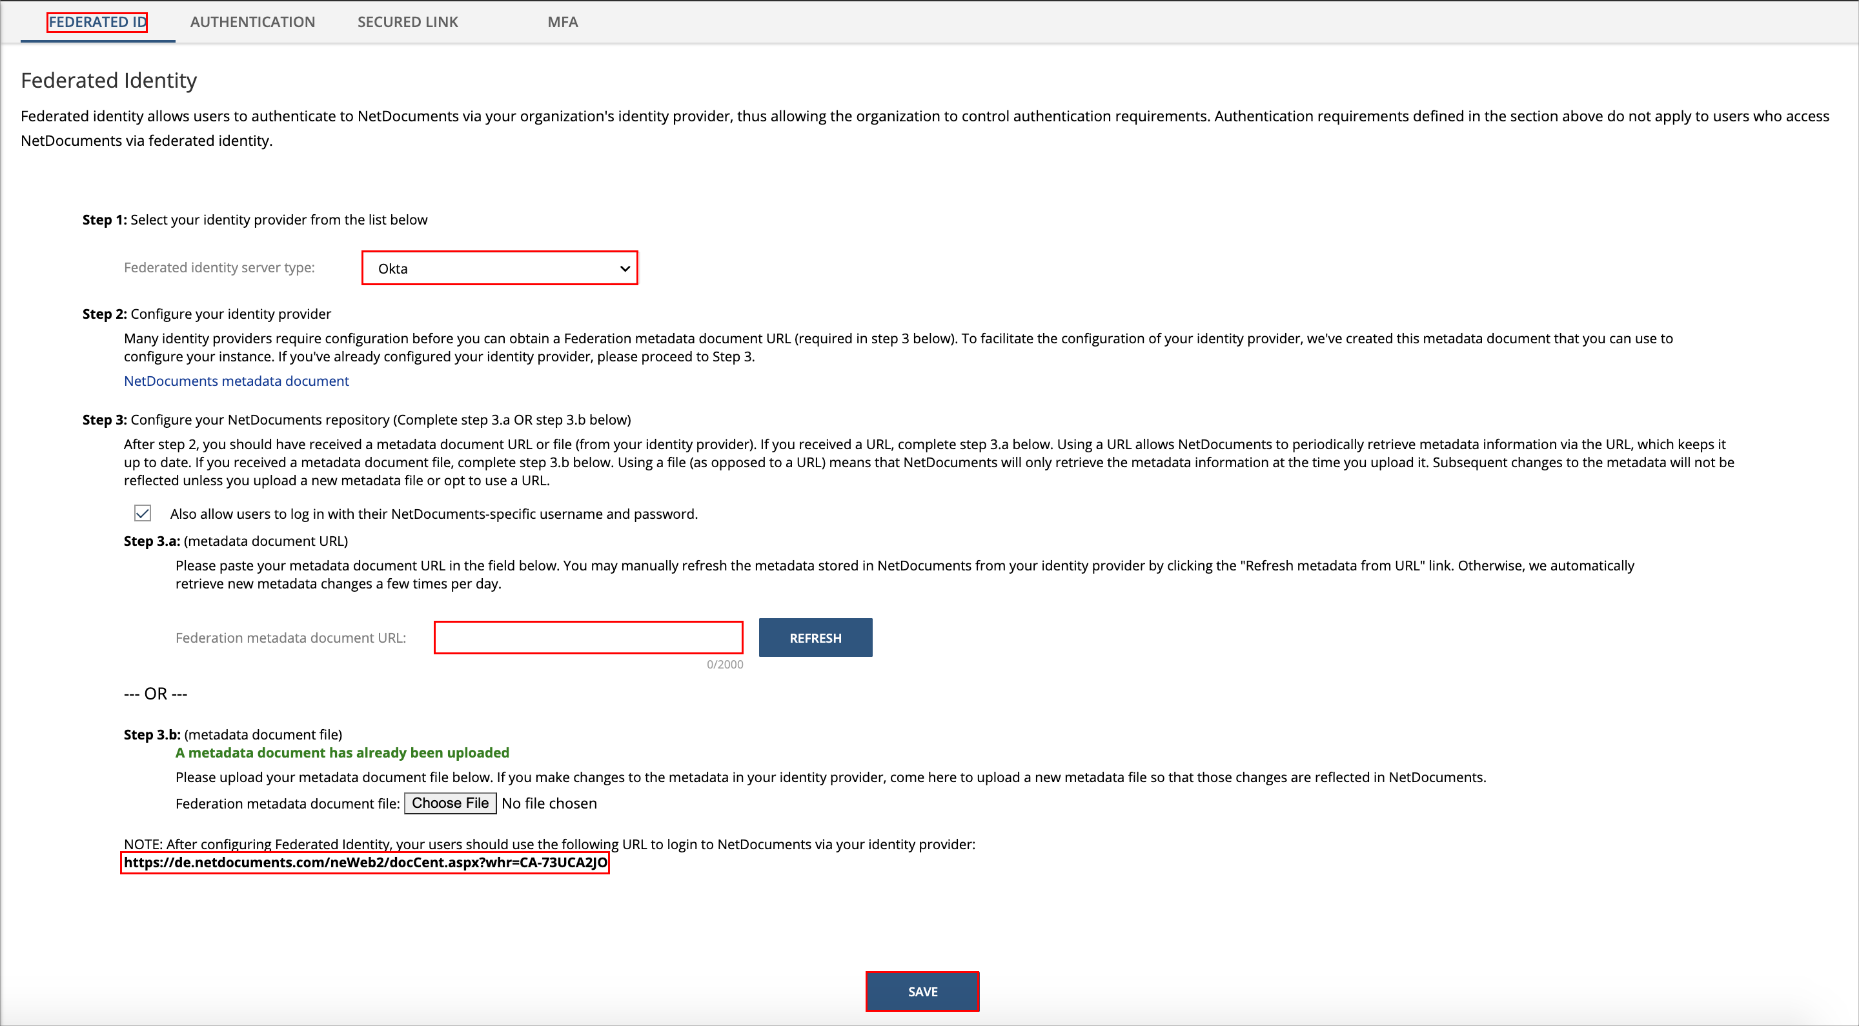Viewport: 1859px width, 1026px height.
Task: Select the FEDERATED ID tab
Action: [97, 22]
